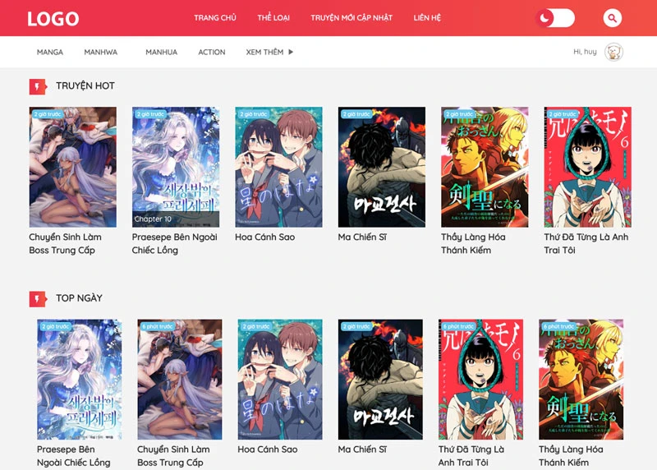Expand the Xem Thêm category menu

(269, 52)
